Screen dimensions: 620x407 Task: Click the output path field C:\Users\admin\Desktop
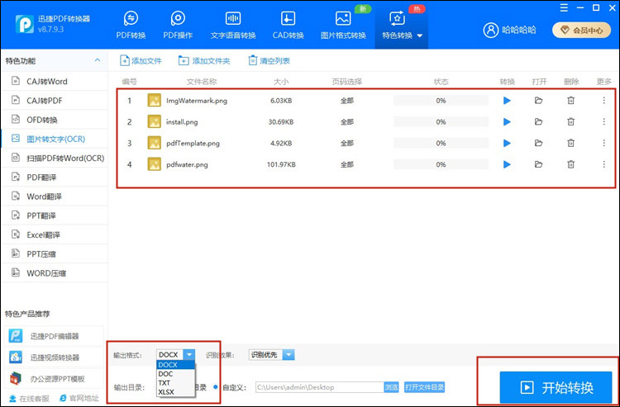pos(319,387)
